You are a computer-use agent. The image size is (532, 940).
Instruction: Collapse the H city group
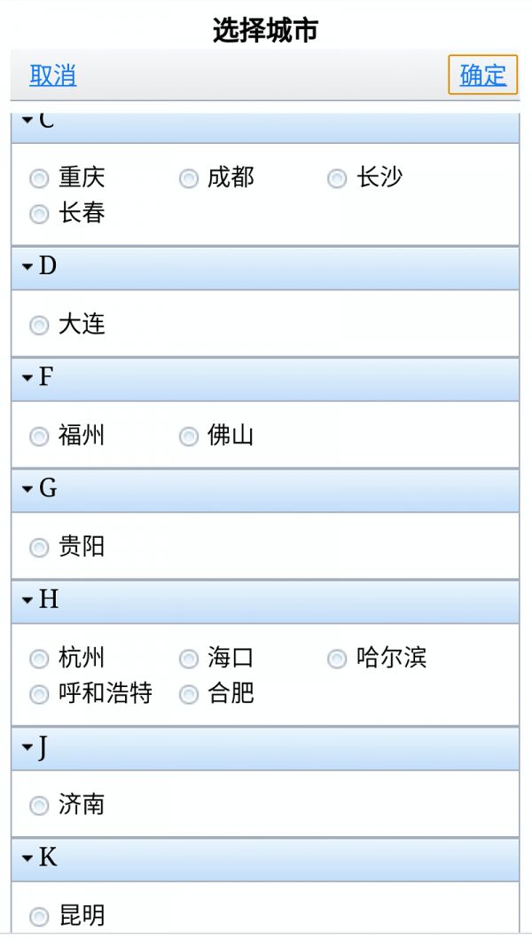[x=27, y=601]
